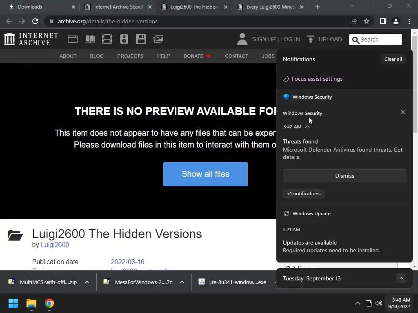Collapse the Windows Security notification
Screen dimensions: 418x313
(307, 127)
